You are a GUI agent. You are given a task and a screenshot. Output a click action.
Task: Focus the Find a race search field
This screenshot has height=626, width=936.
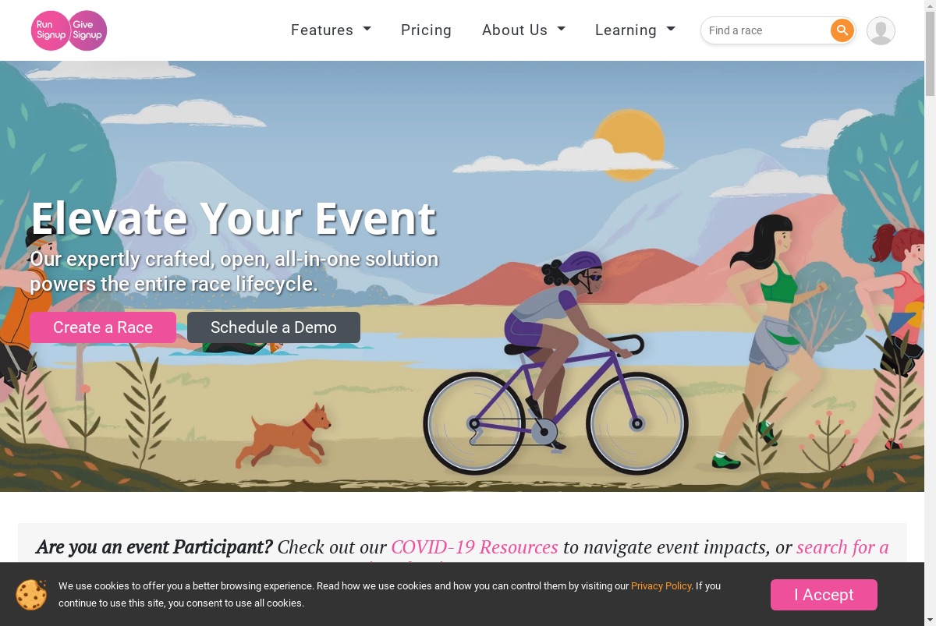click(x=767, y=30)
